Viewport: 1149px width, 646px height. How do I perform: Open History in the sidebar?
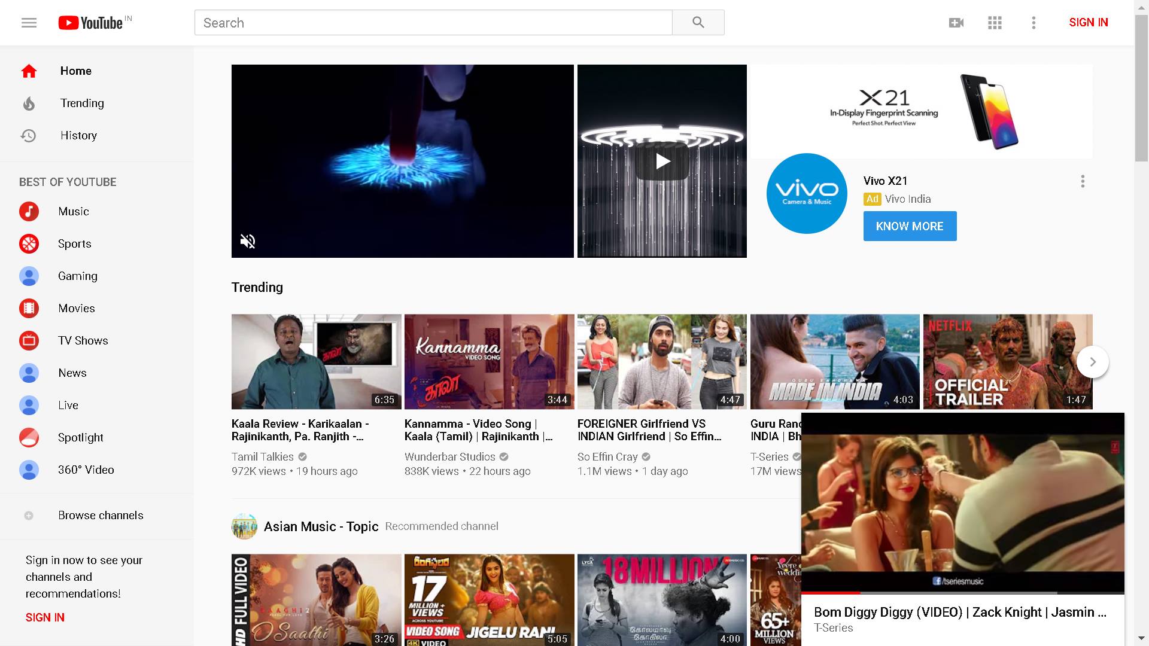[x=78, y=135]
